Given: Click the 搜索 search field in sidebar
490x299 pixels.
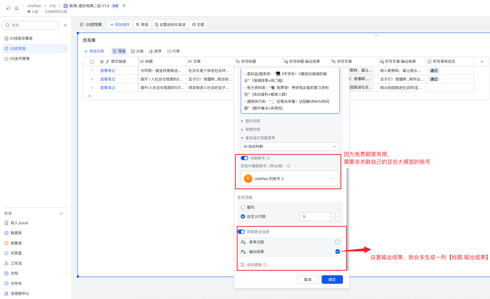Looking at the screenshot, I should pos(31,25).
